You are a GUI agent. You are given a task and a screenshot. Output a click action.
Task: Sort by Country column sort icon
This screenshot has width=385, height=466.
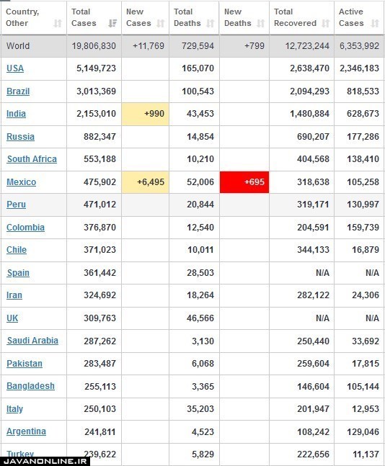58,23
